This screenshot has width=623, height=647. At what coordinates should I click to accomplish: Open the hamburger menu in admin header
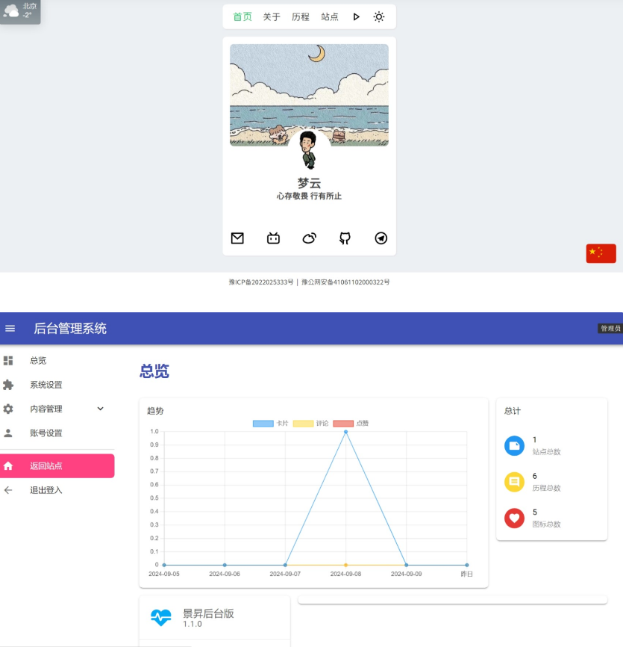(x=10, y=328)
